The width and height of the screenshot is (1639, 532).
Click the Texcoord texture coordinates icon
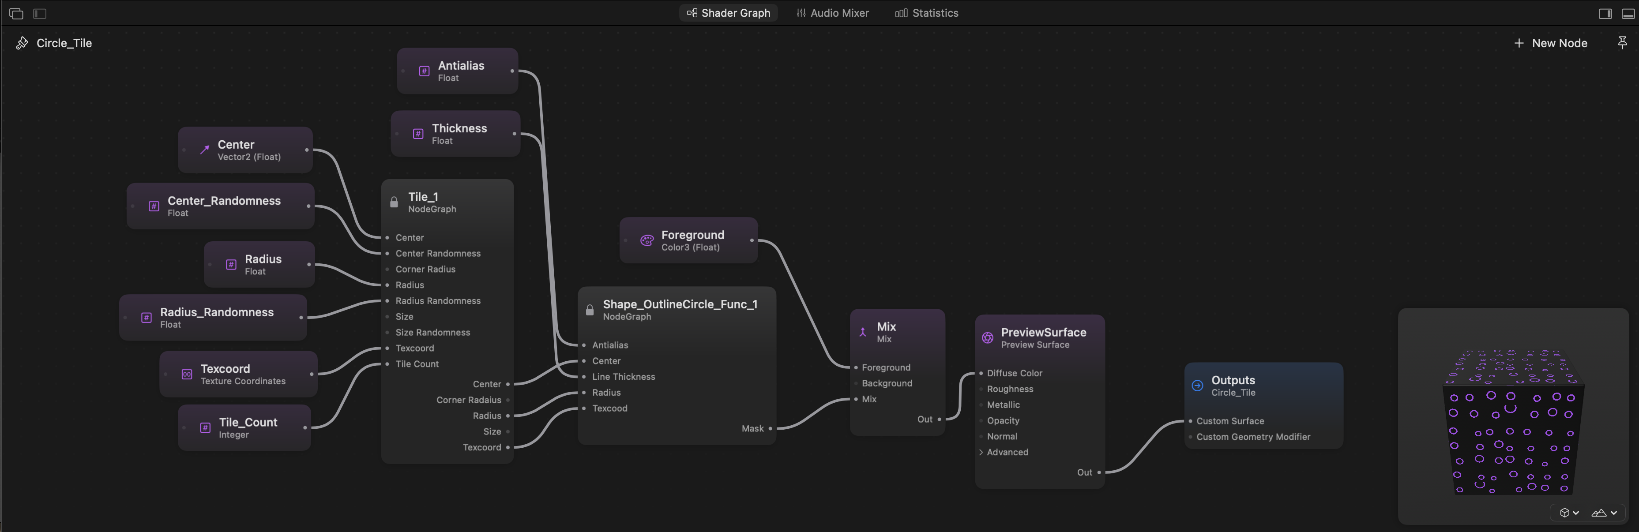pyautogui.click(x=186, y=374)
